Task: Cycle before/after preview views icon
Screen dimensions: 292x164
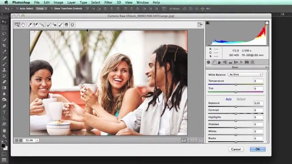Action: pyautogui.click(x=183, y=140)
